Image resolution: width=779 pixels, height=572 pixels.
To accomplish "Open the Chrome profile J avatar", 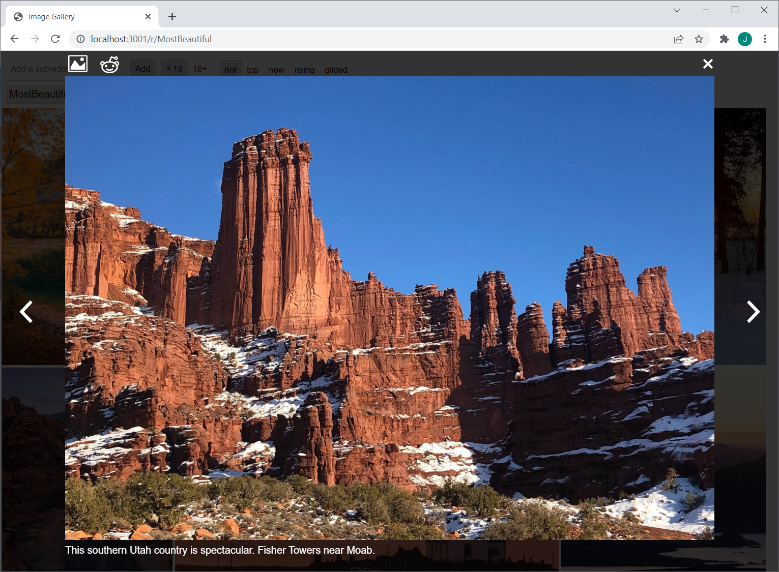I will pyautogui.click(x=745, y=39).
